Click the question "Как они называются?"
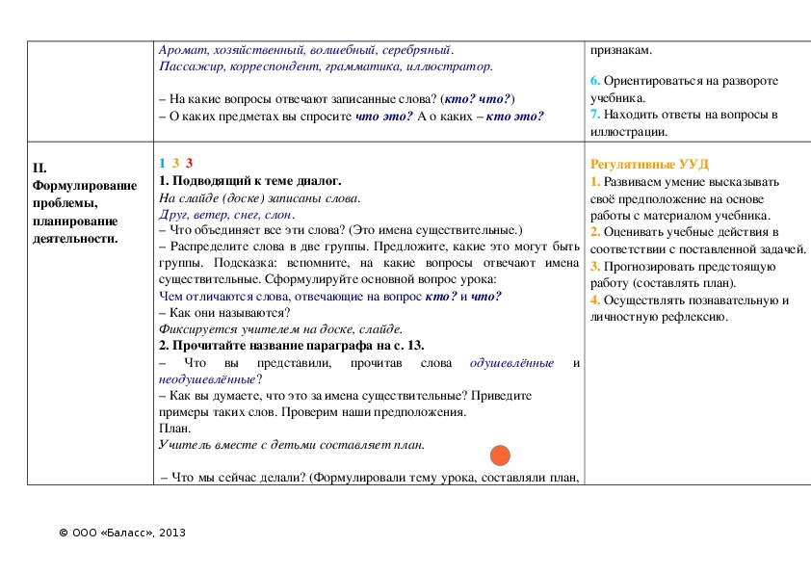This screenshot has width=811, height=573. [x=229, y=313]
